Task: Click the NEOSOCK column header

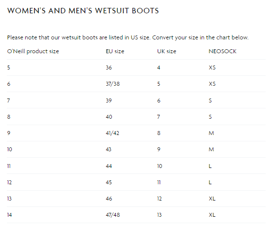Action: click(222, 51)
